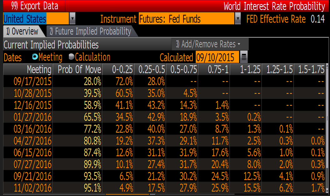The height and width of the screenshot is (196, 330).
Task: Select the 06/15/2016 meeting row date
Action: (33, 152)
